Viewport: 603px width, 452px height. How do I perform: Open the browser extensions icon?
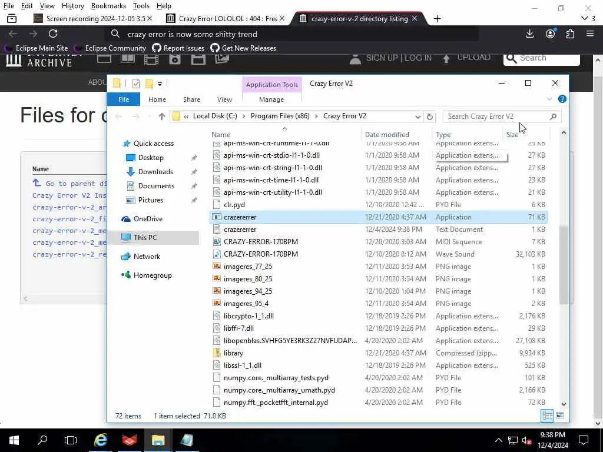[x=570, y=34]
